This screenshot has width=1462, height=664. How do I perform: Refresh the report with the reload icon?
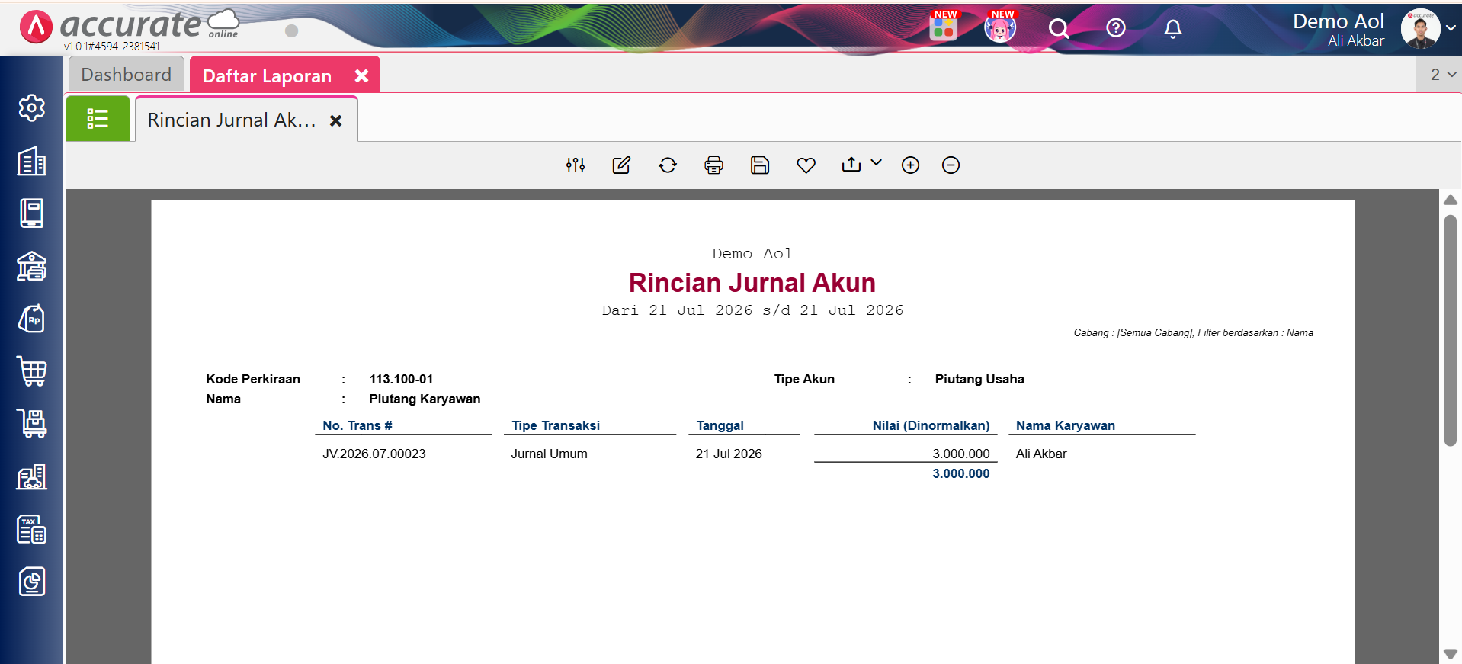click(x=668, y=165)
